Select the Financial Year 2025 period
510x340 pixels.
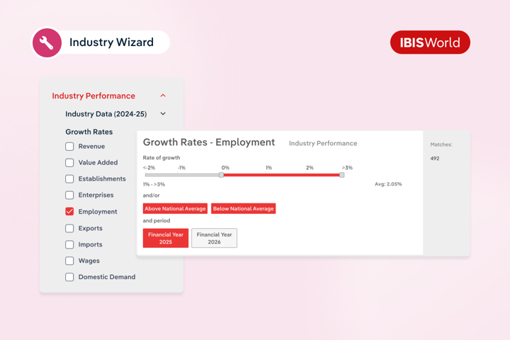166,238
